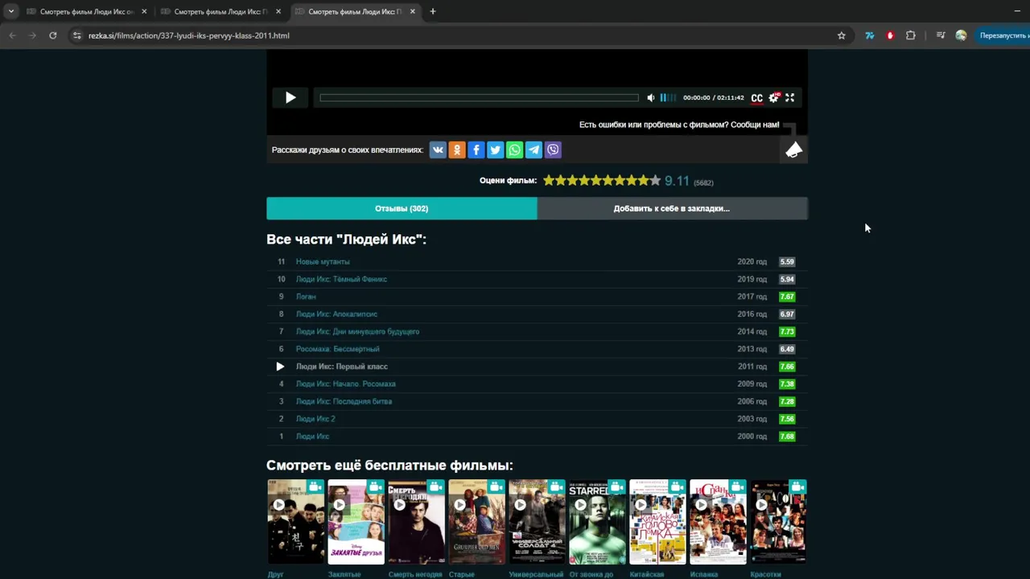1030x579 pixels.
Task: Open the Красотки movie poster
Action: [x=778, y=522]
